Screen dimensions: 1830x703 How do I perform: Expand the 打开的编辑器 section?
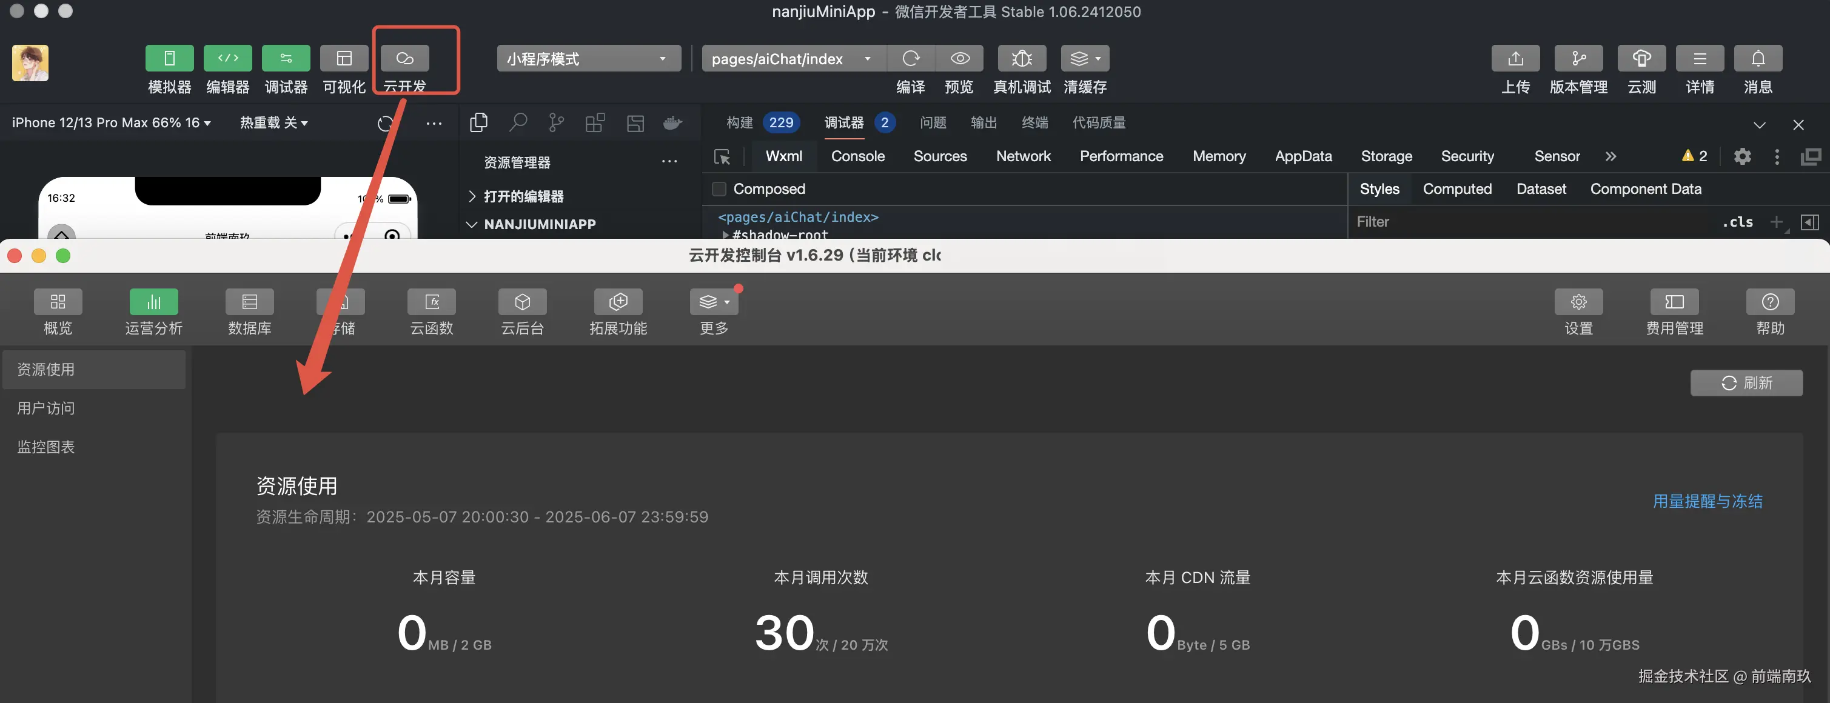coord(523,197)
